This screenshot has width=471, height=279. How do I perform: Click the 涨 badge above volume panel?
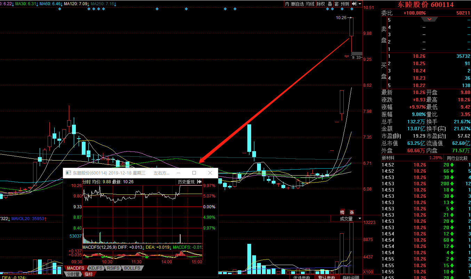click(x=352, y=212)
